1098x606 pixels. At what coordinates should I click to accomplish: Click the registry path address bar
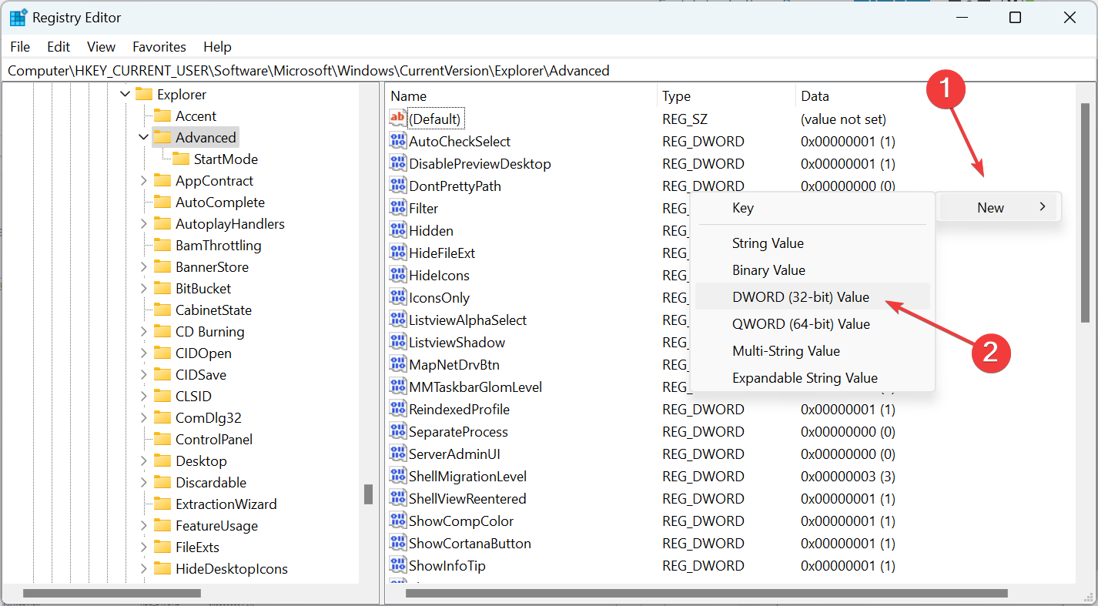(x=548, y=71)
